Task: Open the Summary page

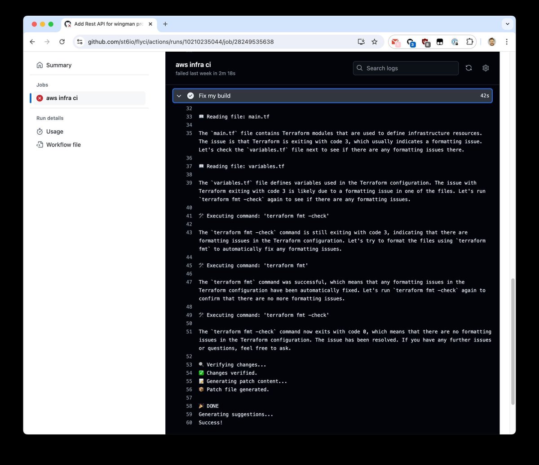Action: point(58,65)
